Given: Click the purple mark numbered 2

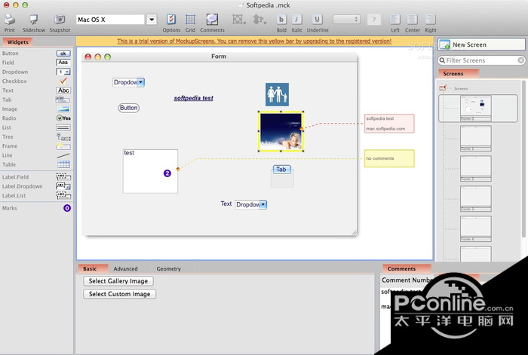Looking at the screenshot, I should coord(167,173).
